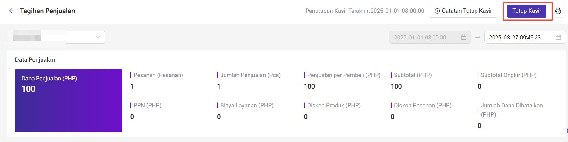The height and width of the screenshot is (142, 568).
Task: Click the Biaya Layanan (PHP) label
Action: point(247,105)
